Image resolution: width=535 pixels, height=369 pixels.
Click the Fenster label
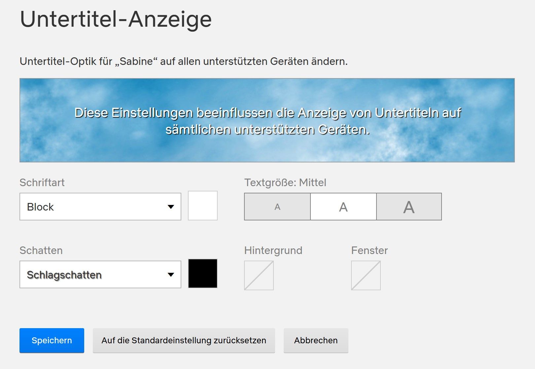pos(370,250)
